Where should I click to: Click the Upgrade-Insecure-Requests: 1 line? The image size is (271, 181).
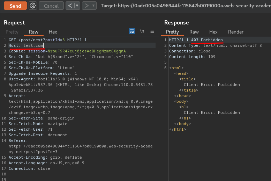[43, 73]
